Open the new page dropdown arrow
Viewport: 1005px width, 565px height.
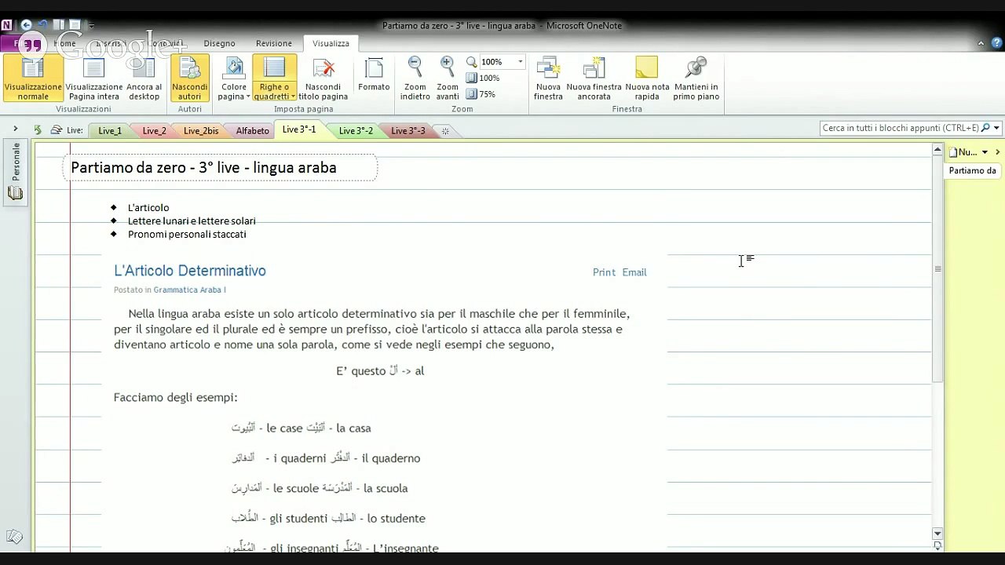[985, 152]
